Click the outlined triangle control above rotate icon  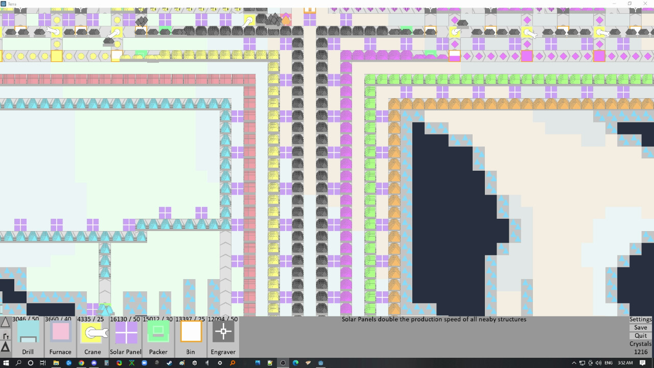[x=5, y=323]
